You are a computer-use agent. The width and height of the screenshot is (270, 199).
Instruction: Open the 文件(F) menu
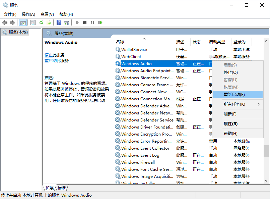point(10,14)
